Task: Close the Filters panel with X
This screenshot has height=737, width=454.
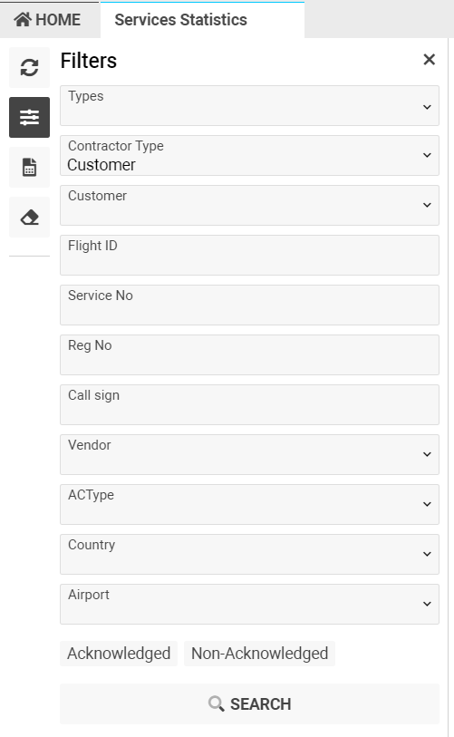Action: (x=429, y=60)
